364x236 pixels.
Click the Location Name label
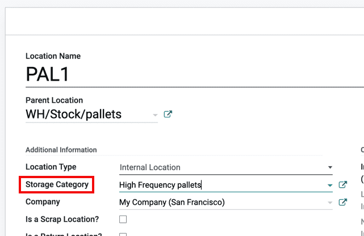tap(53, 56)
